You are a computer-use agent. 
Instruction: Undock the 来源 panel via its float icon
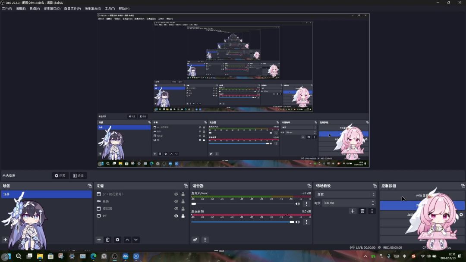186,186
